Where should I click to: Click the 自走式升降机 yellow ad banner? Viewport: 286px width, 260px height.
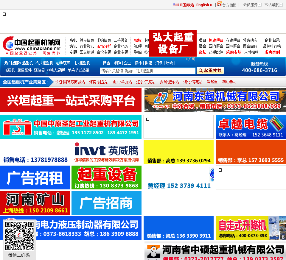click(251, 228)
